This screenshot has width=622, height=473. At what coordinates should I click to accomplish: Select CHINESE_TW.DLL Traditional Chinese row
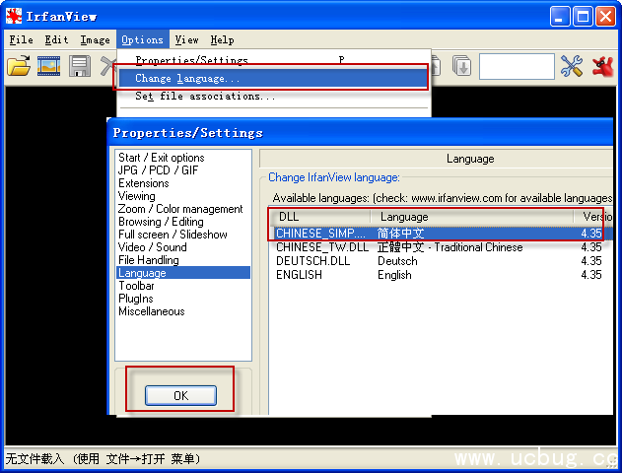coord(439,247)
